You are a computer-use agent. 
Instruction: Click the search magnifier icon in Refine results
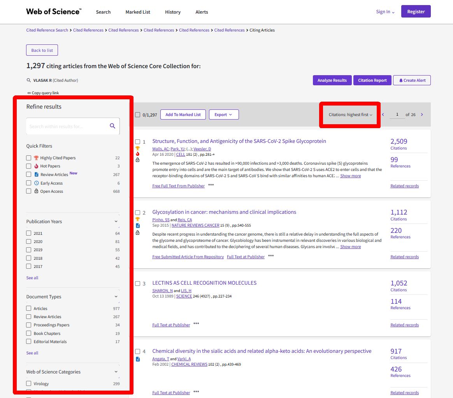pyautogui.click(x=112, y=126)
